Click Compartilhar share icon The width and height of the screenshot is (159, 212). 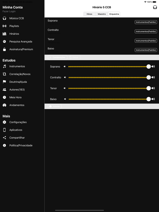4,138
